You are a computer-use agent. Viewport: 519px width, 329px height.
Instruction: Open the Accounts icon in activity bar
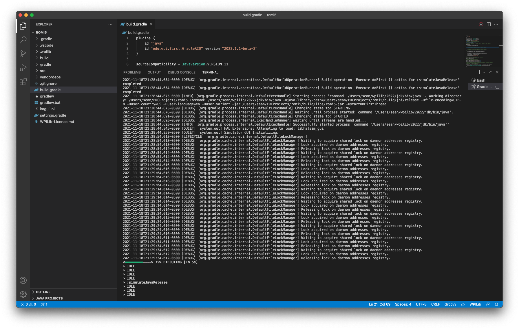tap(23, 280)
